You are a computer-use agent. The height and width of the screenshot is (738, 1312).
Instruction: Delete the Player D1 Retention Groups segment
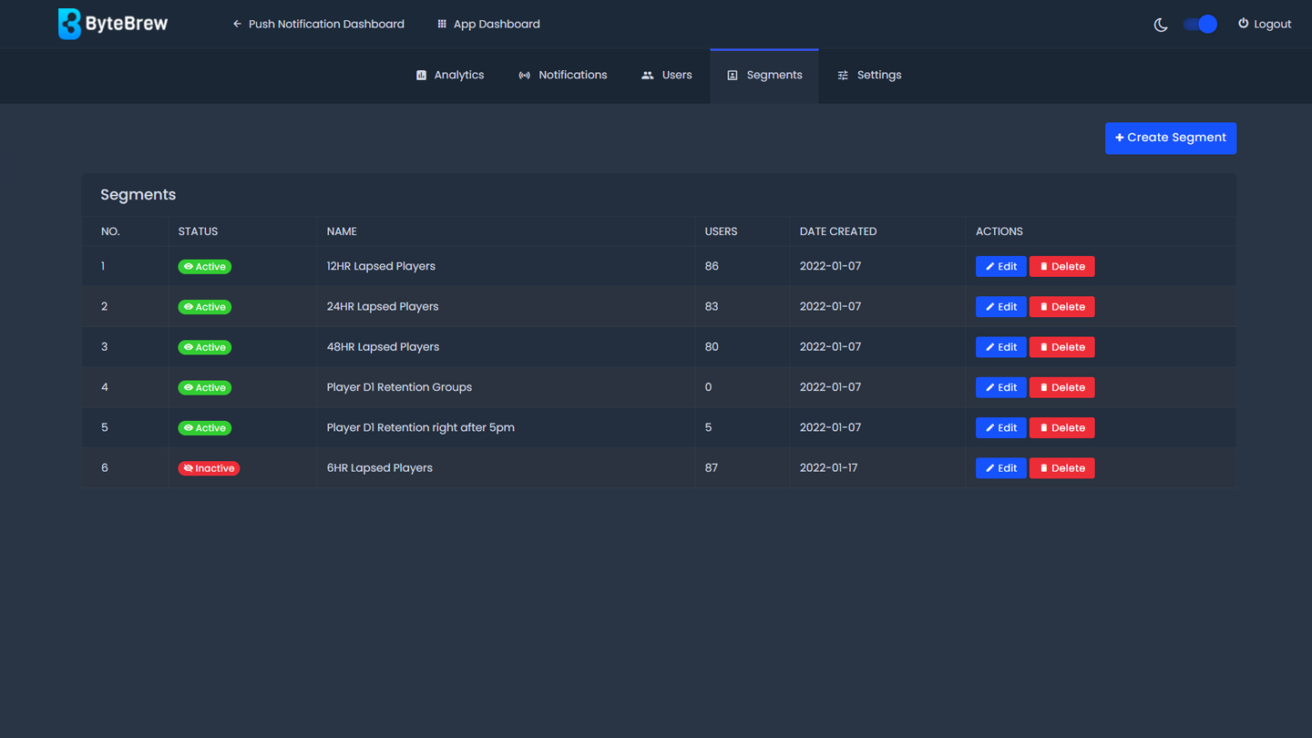pos(1061,387)
